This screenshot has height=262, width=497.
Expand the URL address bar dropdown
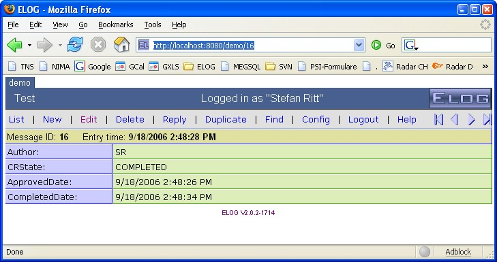tap(359, 45)
